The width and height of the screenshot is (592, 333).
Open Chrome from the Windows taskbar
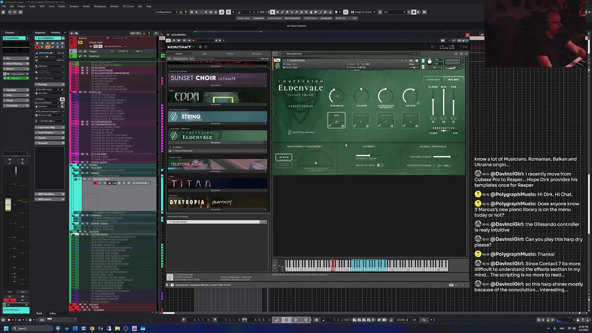tap(92, 328)
